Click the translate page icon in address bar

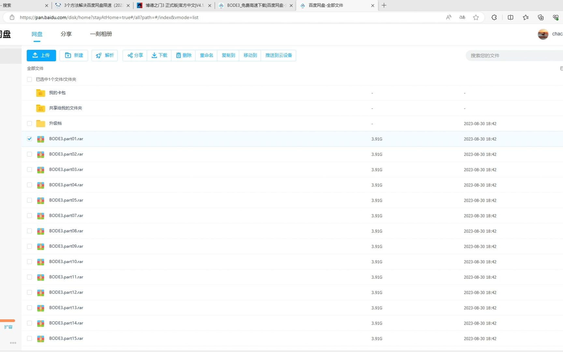[462, 17]
